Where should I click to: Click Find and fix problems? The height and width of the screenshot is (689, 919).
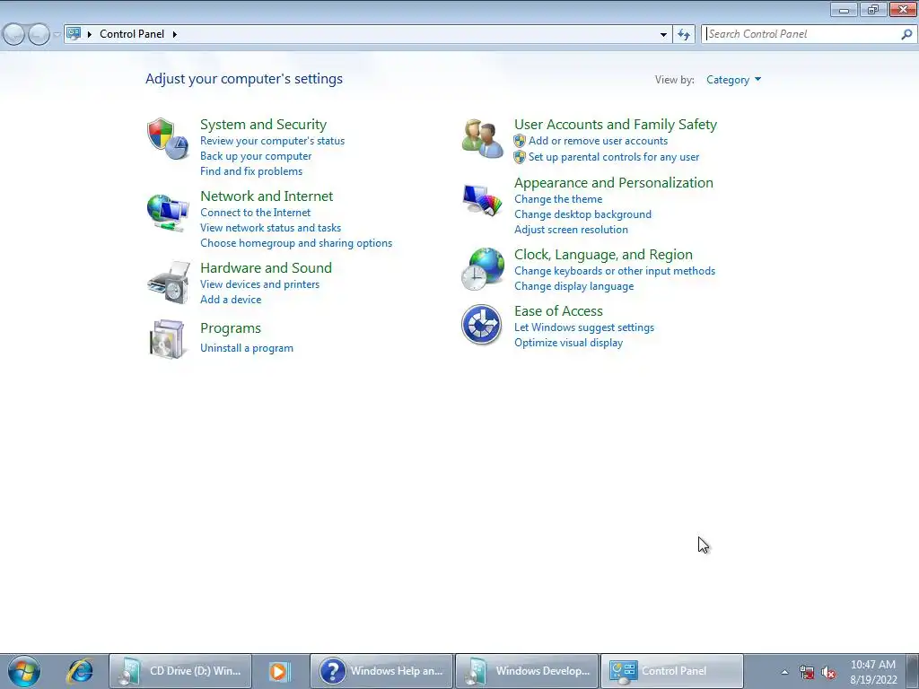coord(251,171)
